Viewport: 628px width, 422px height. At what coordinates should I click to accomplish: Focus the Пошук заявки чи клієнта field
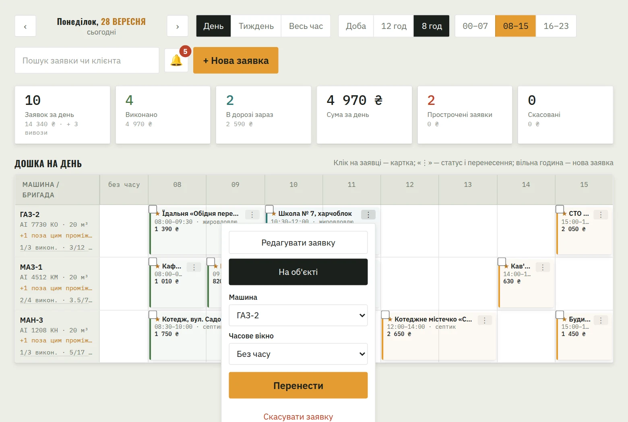point(87,60)
